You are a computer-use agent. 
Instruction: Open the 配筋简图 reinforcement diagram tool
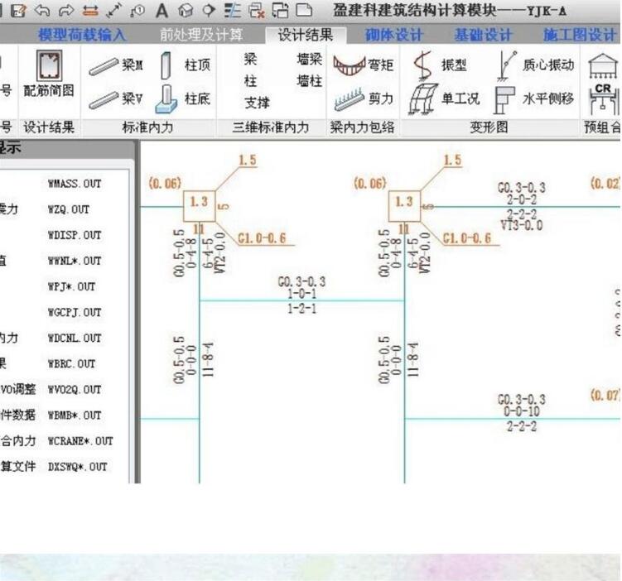(48, 76)
